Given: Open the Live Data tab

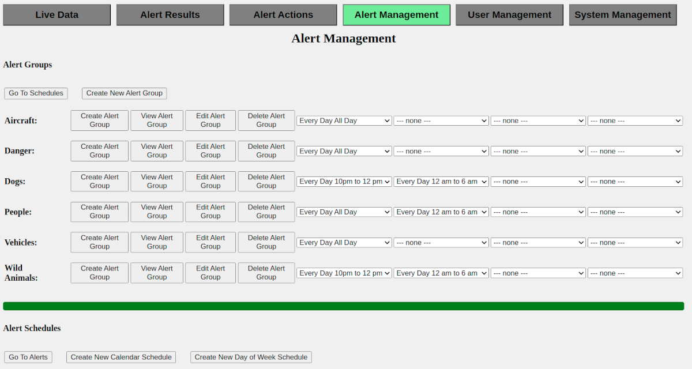Looking at the screenshot, I should click(57, 15).
